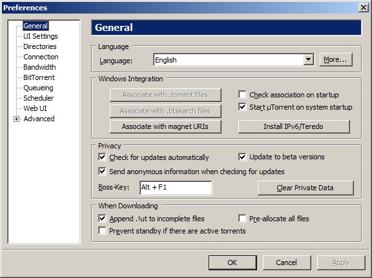Image resolution: width=372 pixels, height=278 pixels.
Task: Expand the Advanced tree node
Action: (x=16, y=119)
